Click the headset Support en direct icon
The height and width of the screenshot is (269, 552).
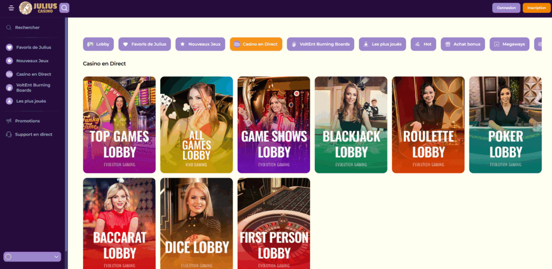(9, 134)
